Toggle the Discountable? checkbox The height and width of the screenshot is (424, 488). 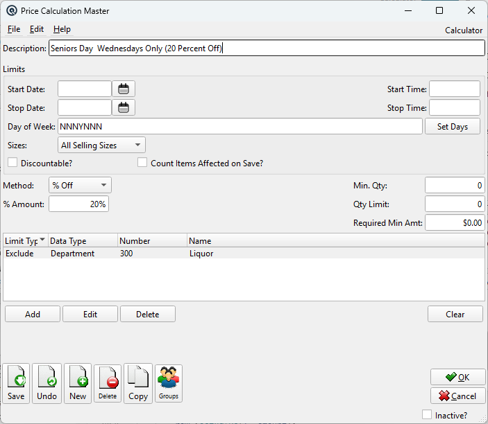12,162
